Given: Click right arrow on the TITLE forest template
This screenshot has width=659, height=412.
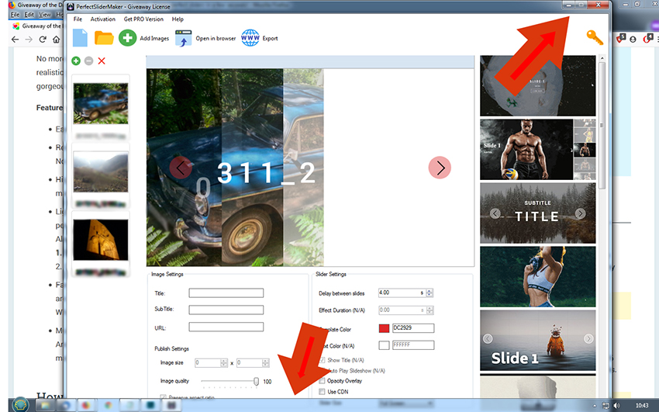Looking at the screenshot, I should click(x=580, y=213).
